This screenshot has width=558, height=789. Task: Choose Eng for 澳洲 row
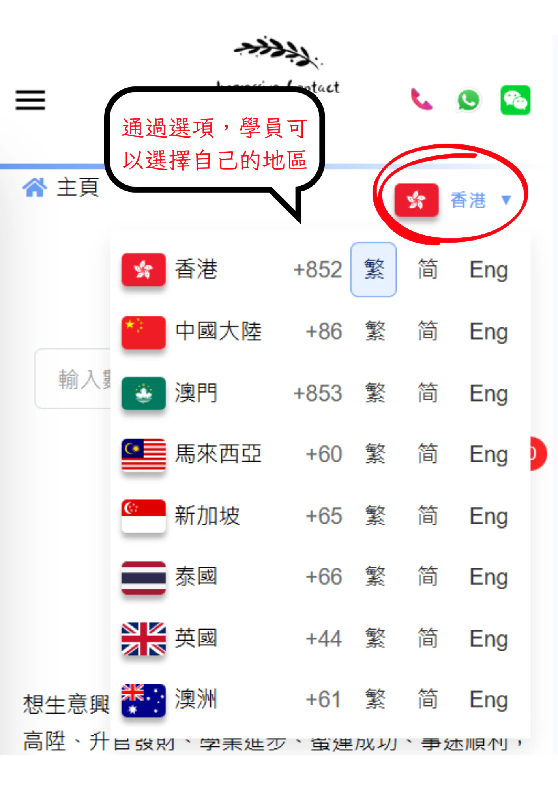tap(489, 700)
